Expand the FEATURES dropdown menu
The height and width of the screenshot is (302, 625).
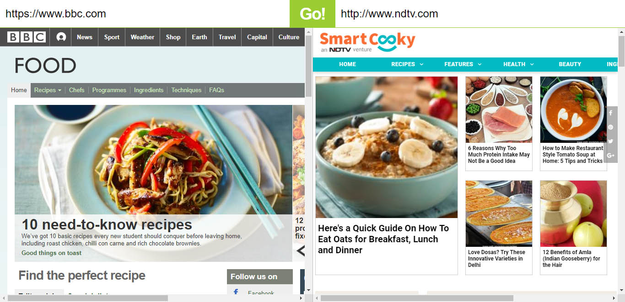[463, 64]
